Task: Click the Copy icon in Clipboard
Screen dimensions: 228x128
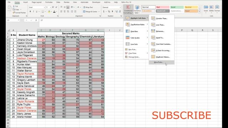Action: click(14, 10)
